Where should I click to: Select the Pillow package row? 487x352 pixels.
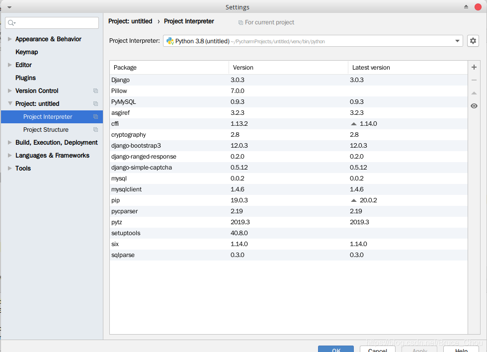[x=289, y=90]
